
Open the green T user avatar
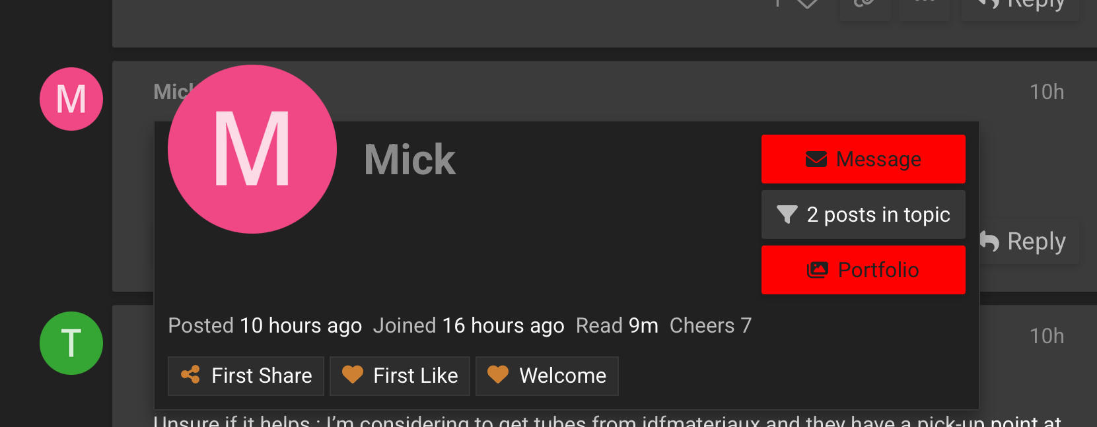click(x=71, y=343)
